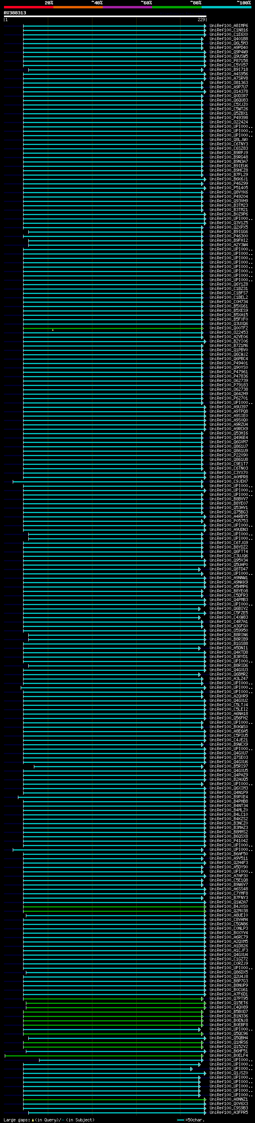This screenshot has height=1123, width=255.
Task: Click the purple ~60% identity legend segment
Action: click(127, 7)
